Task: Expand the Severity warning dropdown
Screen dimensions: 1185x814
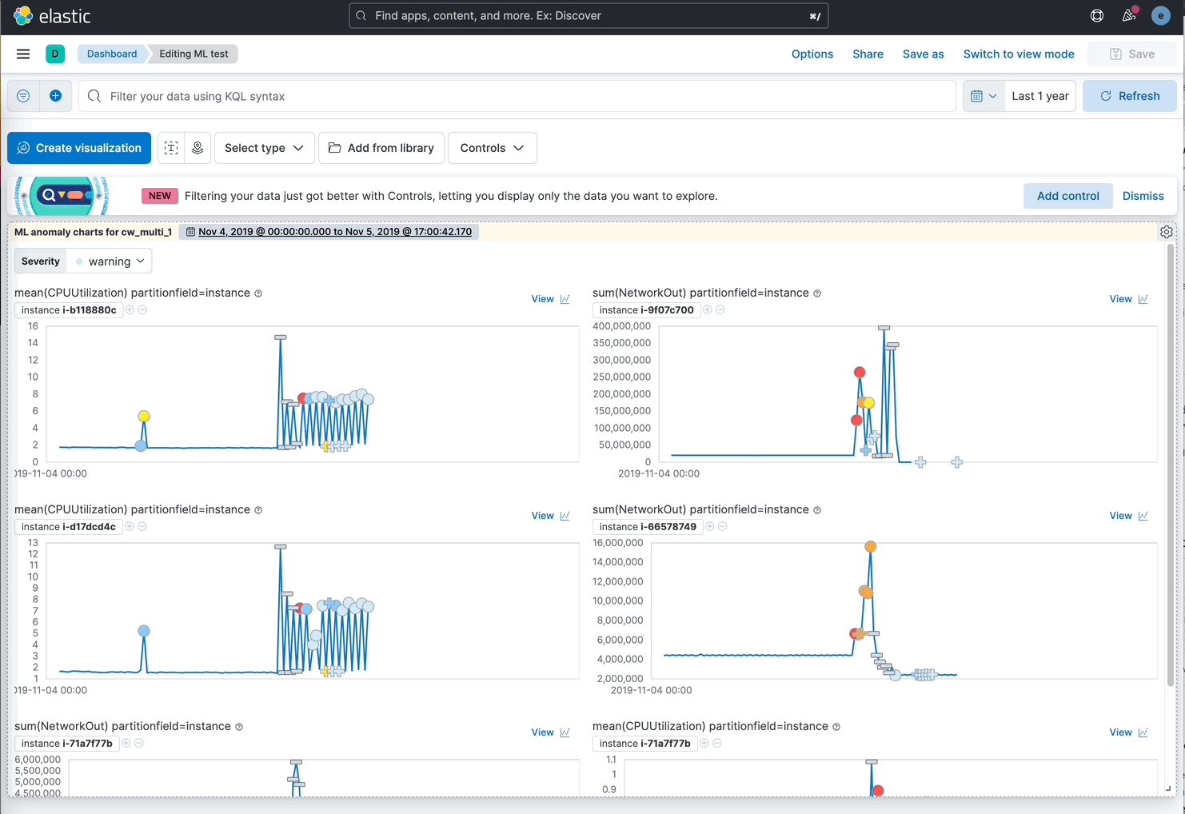Action: [x=109, y=261]
